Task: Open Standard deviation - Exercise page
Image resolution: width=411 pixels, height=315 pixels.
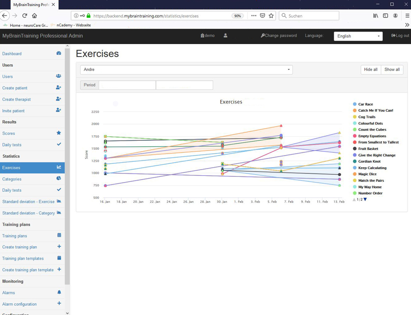Action: (x=28, y=201)
